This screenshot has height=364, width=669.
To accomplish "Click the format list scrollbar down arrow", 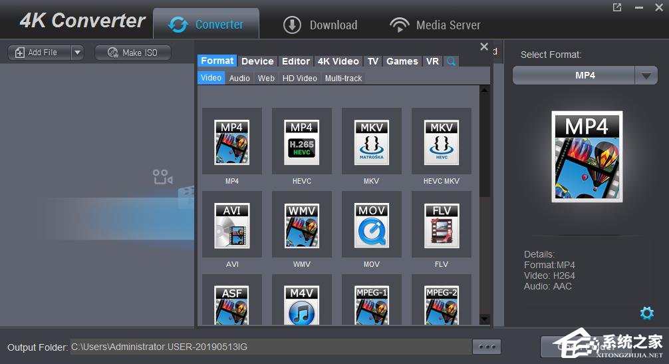I will click(x=484, y=319).
